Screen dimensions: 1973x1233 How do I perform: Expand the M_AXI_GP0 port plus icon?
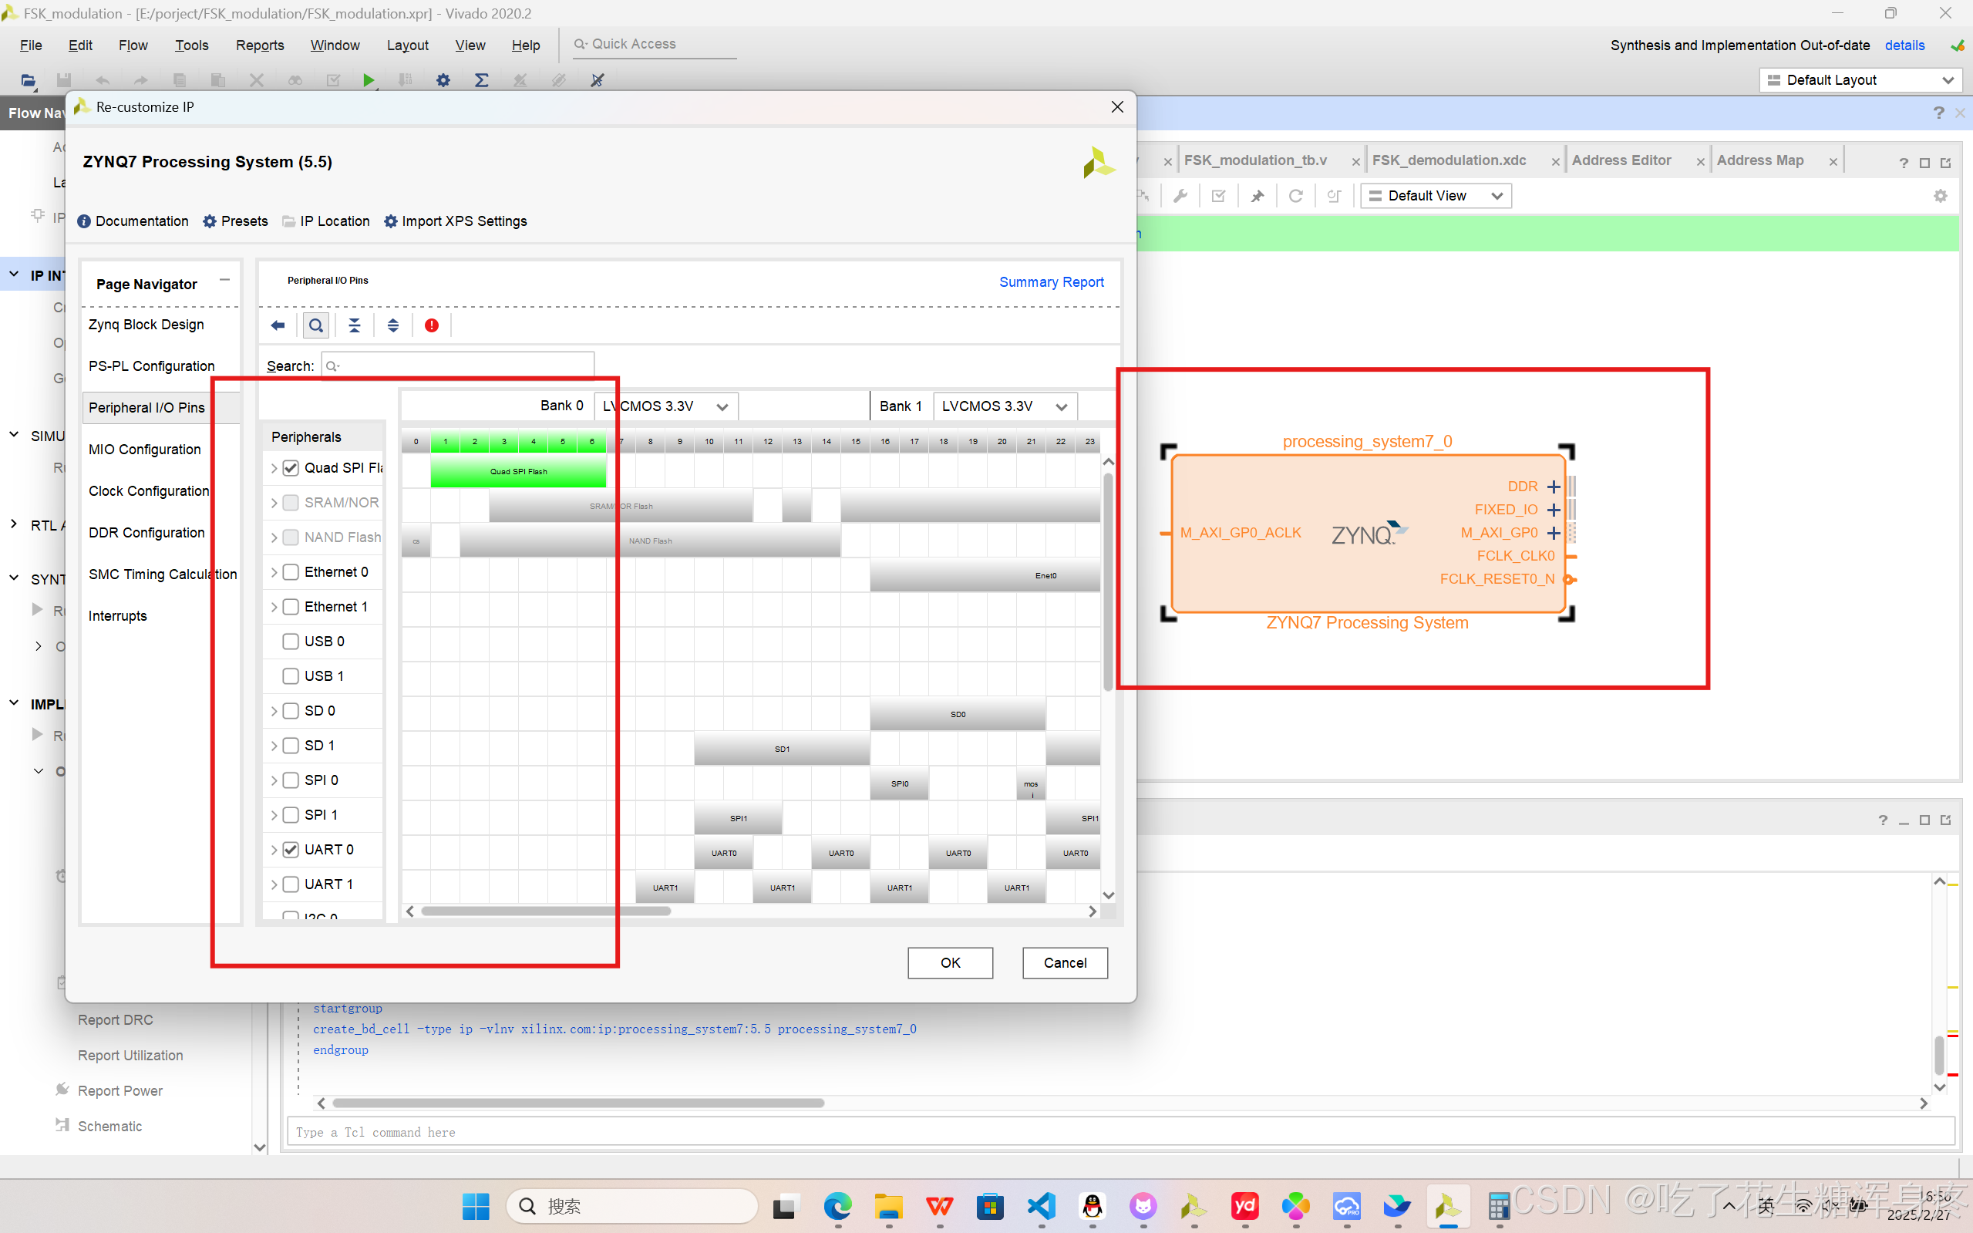click(1554, 534)
